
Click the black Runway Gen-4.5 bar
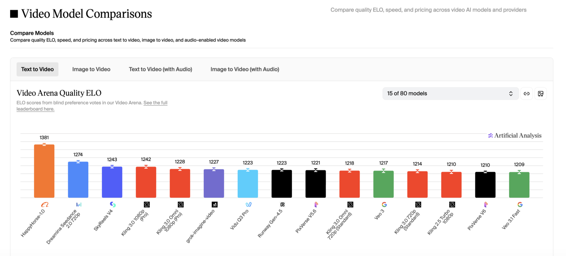[x=282, y=184]
